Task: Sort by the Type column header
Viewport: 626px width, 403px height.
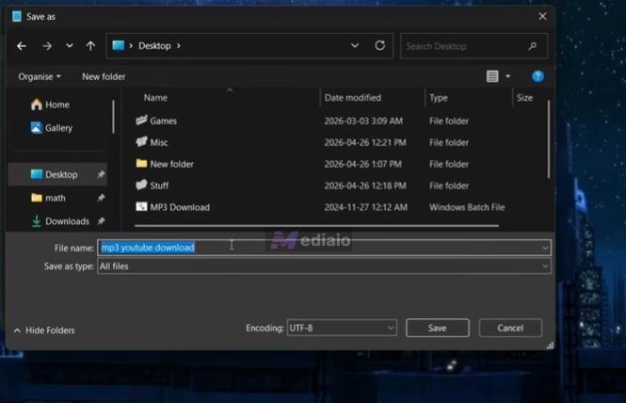Action: point(439,98)
